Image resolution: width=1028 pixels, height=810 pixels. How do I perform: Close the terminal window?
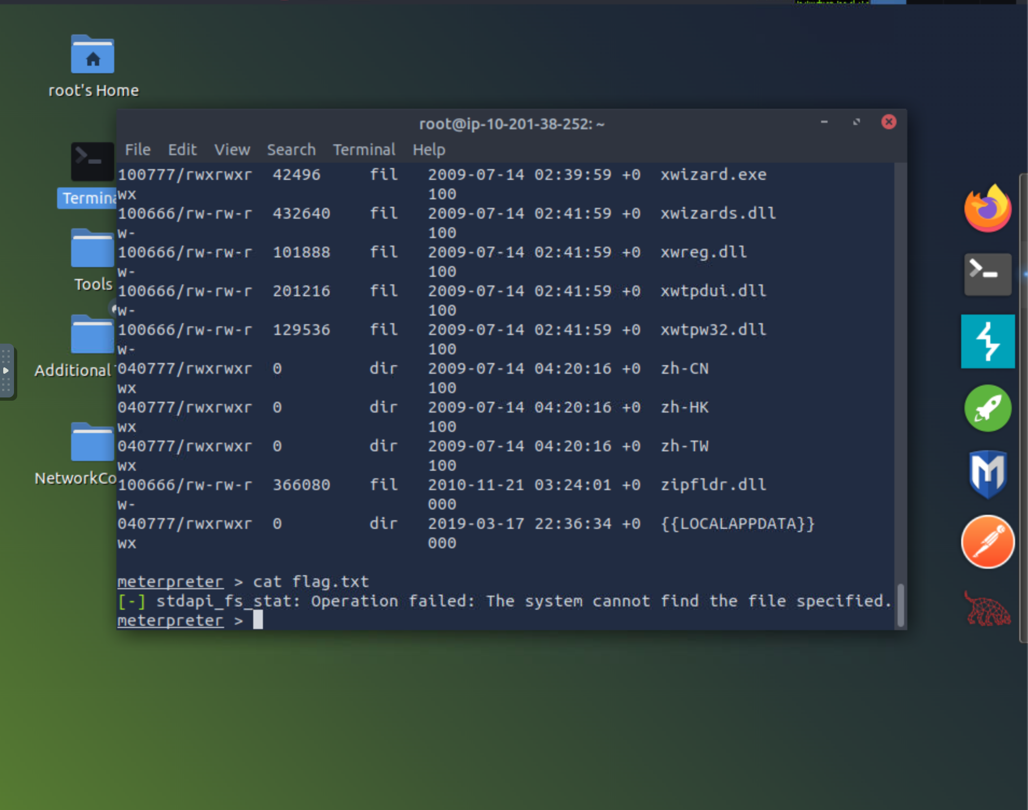click(x=888, y=122)
